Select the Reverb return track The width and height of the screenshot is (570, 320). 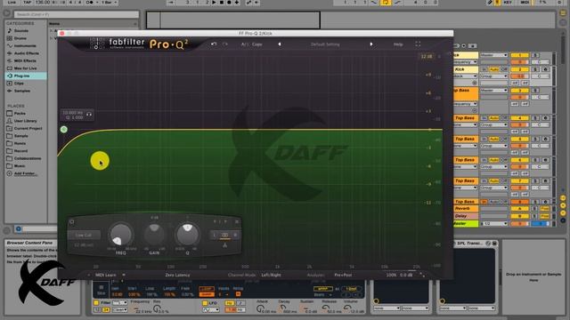465,209
